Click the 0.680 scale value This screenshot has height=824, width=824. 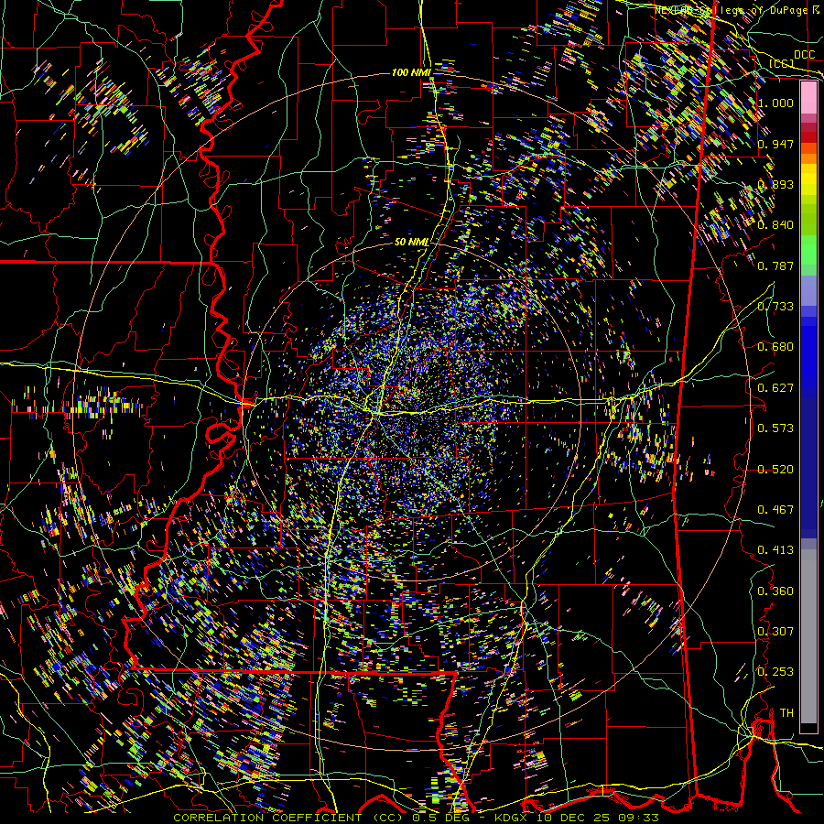coord(775,346)
